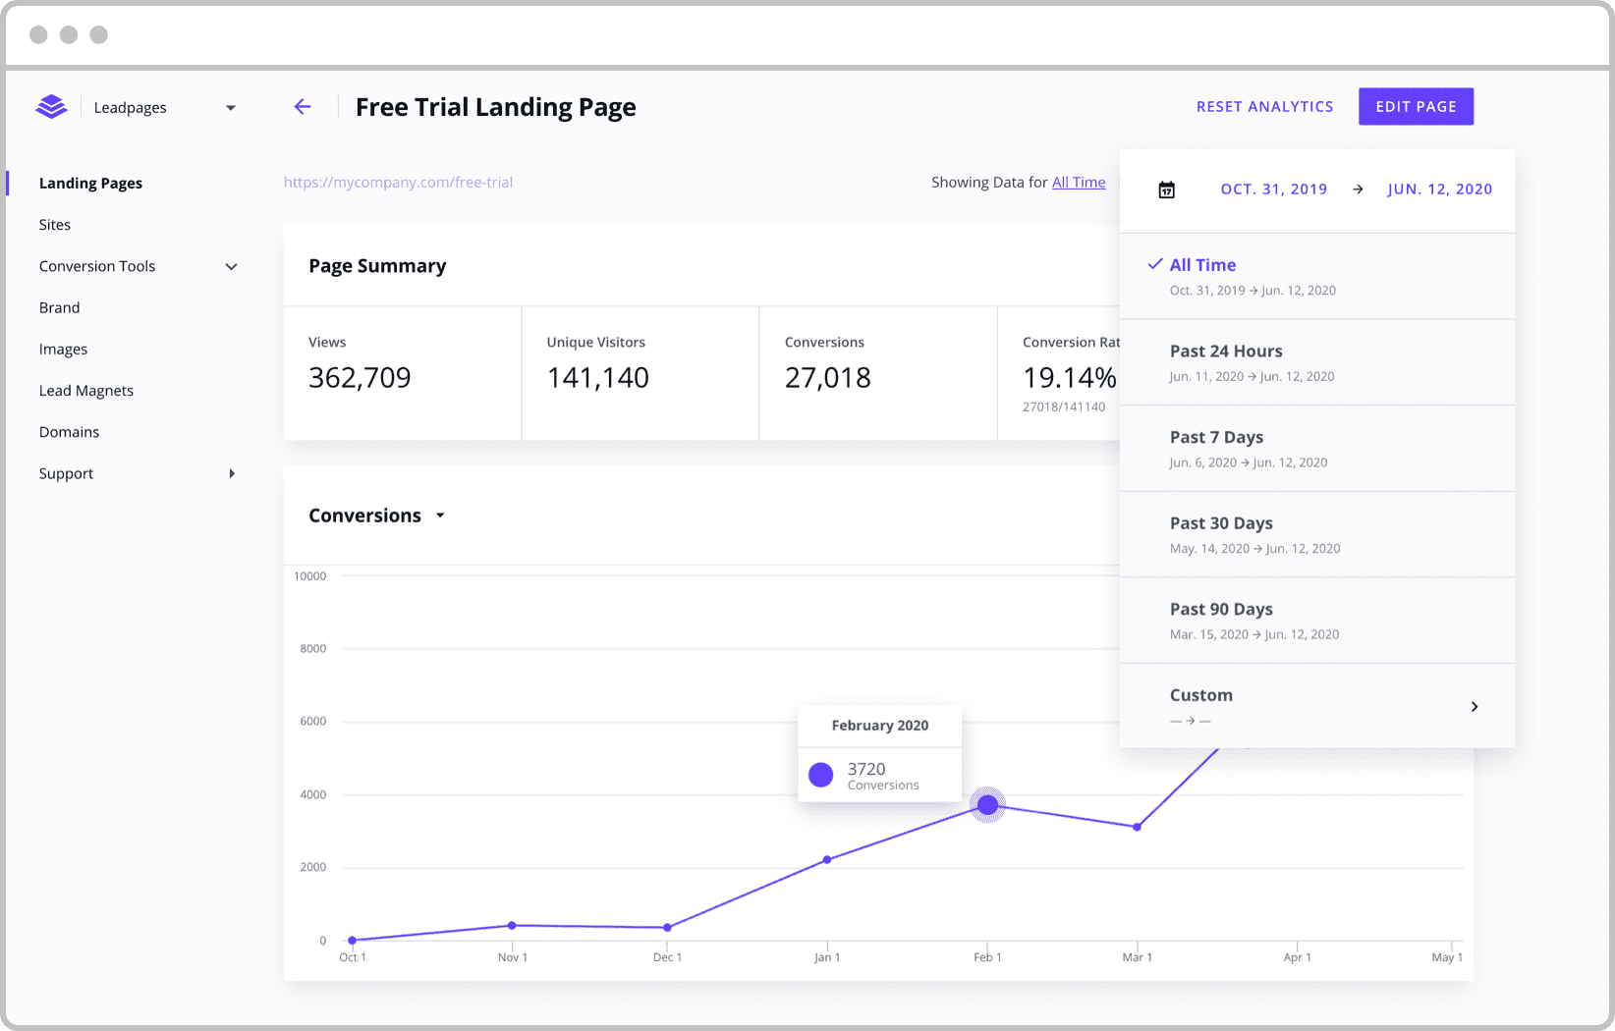Image resolution: width=1615 pixels, height=1031 pixels.
Task: Open the Leadpages account dropdown arrow
Action: click(231, 108)
